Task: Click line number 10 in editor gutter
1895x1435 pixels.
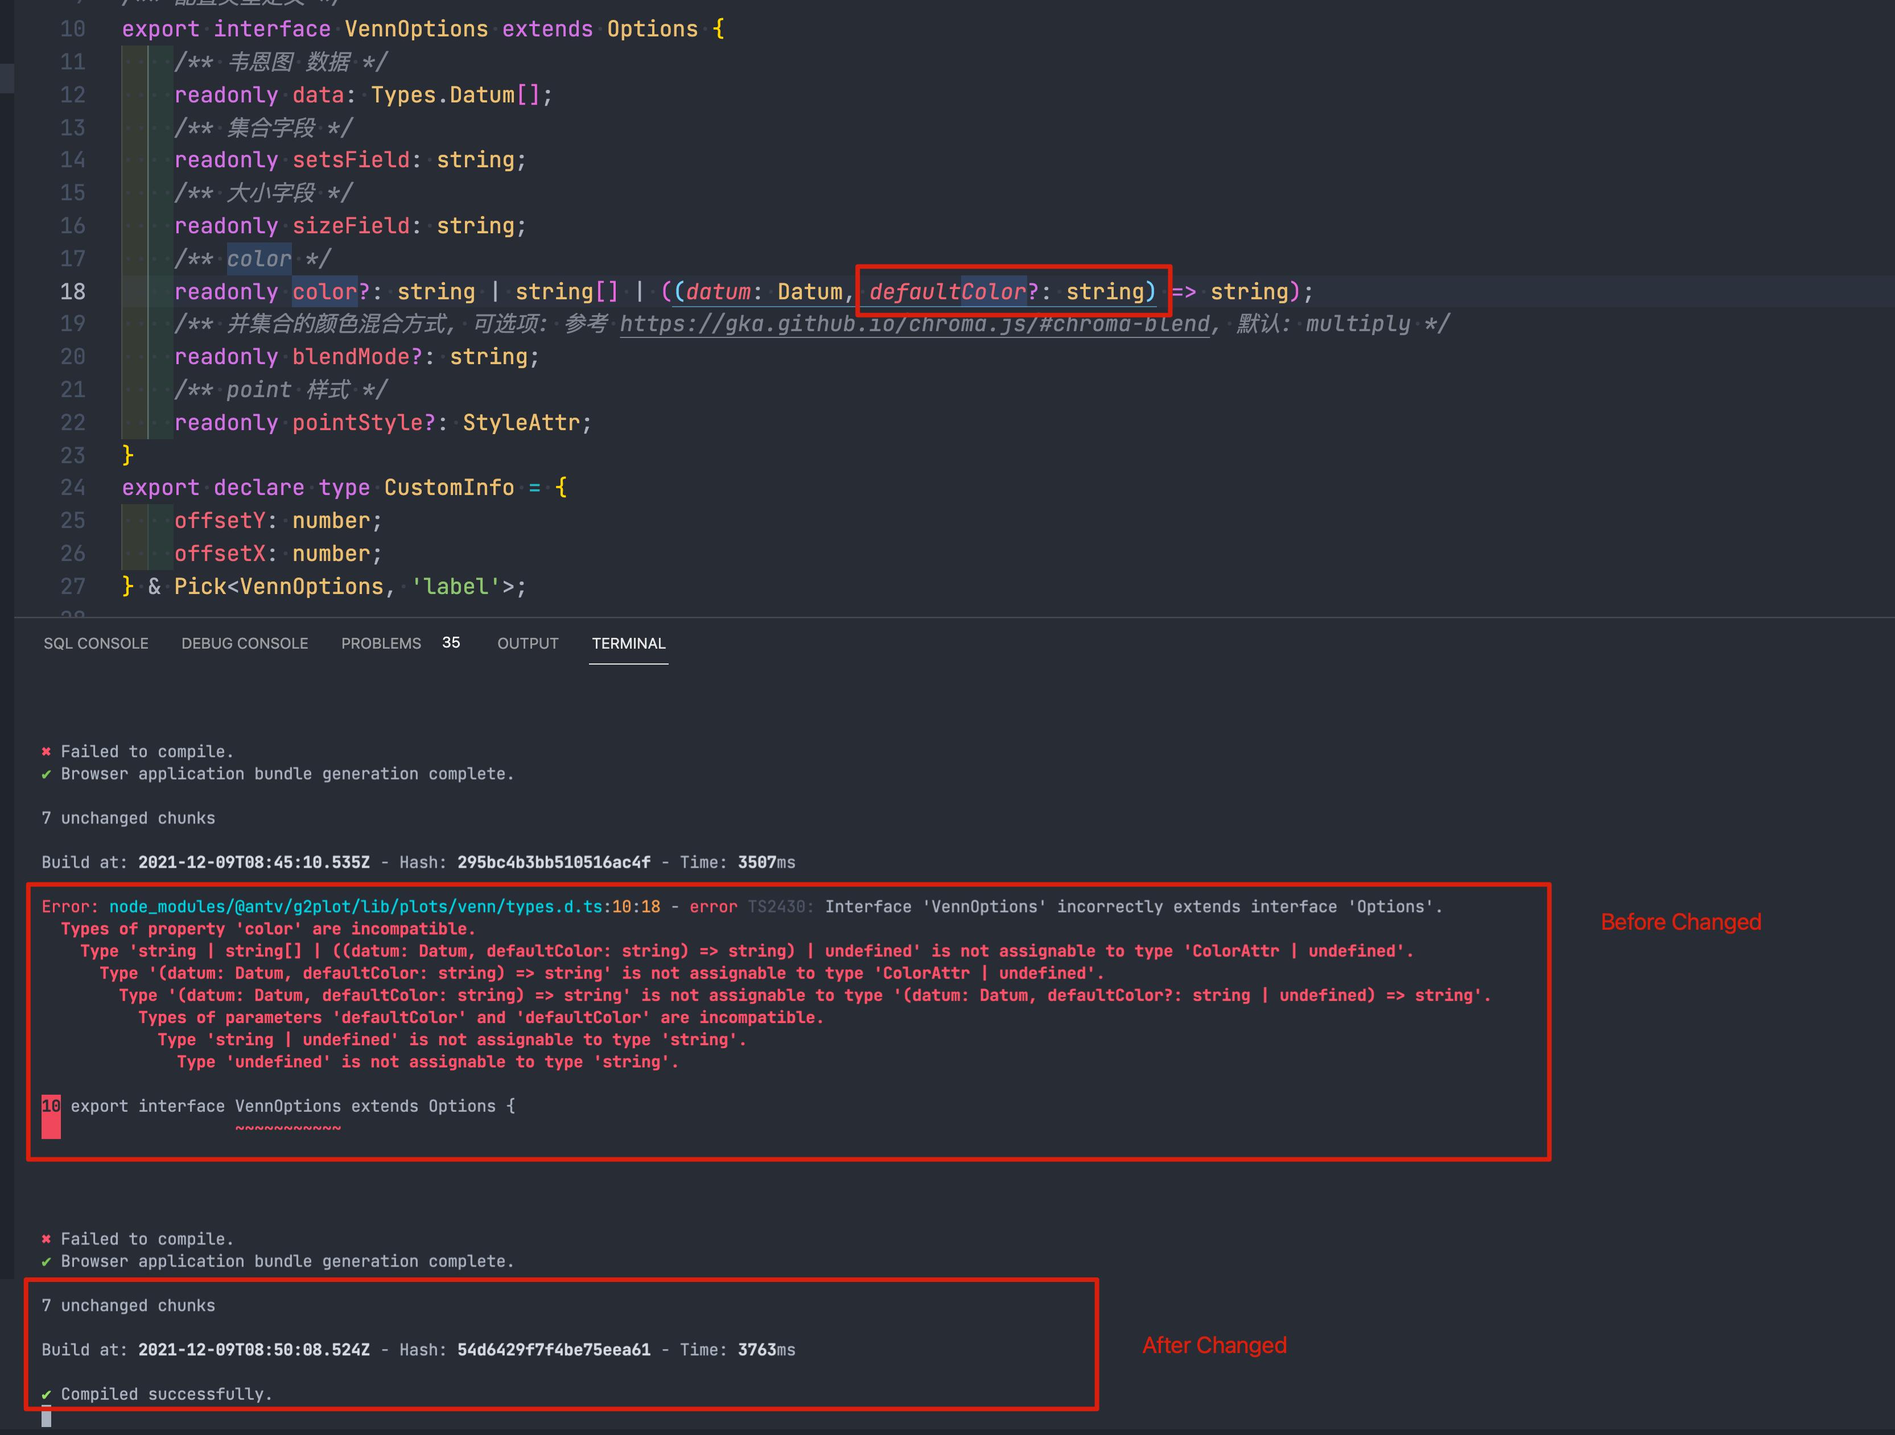Action: [x=73, y=29]
